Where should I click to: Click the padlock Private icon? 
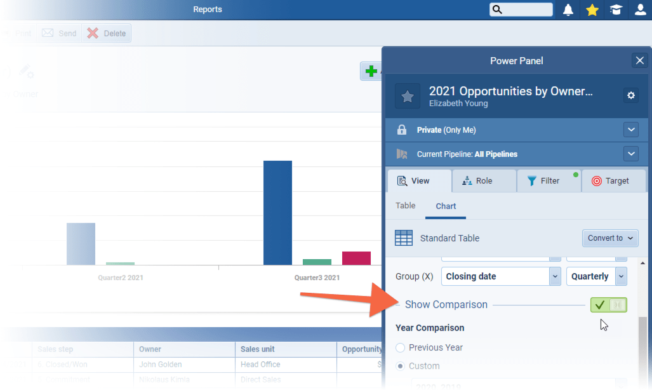pyautogui.click(x=401, y=130)
